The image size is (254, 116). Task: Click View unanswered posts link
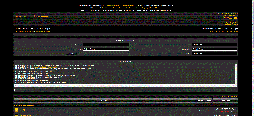point(24,31)
